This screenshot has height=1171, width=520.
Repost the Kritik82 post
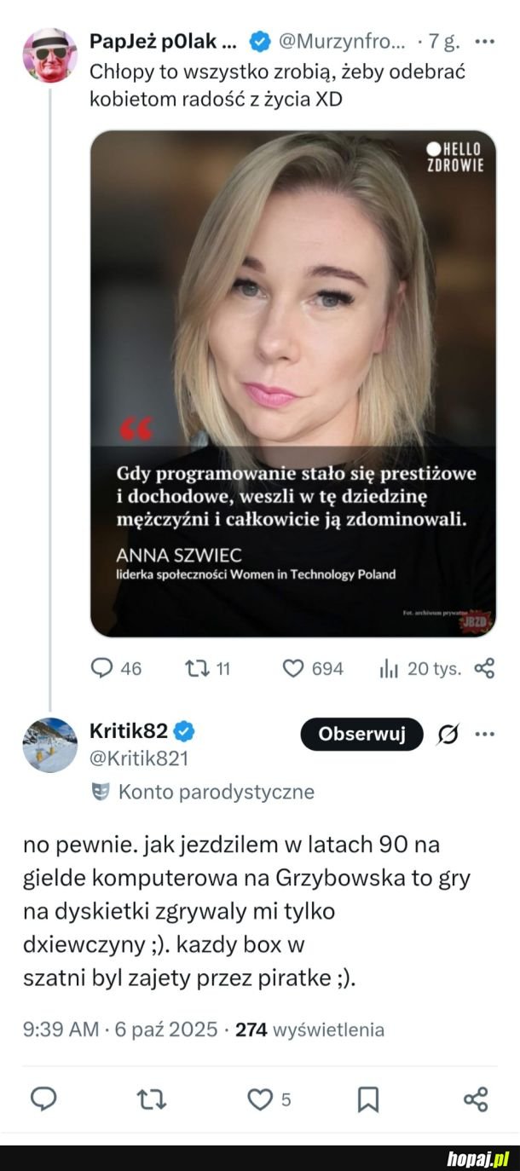click(153, 1099)
